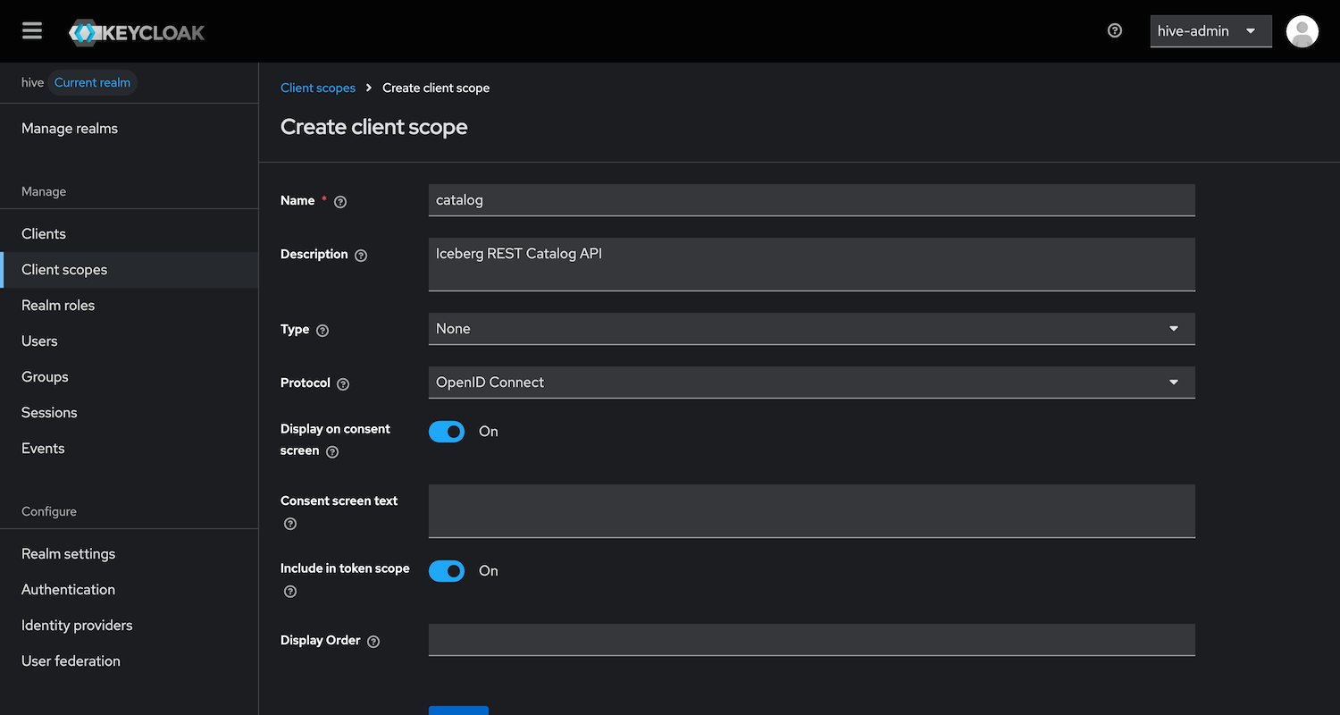This screenshot has width=1340, height=715.
Task: Show help tooltip for Name field
Action: point(340,202)
